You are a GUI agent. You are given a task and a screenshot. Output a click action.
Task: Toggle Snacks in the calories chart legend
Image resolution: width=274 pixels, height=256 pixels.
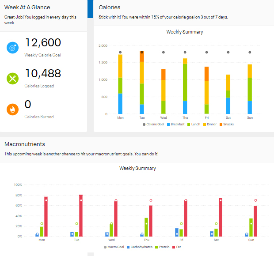coord(228,124)
